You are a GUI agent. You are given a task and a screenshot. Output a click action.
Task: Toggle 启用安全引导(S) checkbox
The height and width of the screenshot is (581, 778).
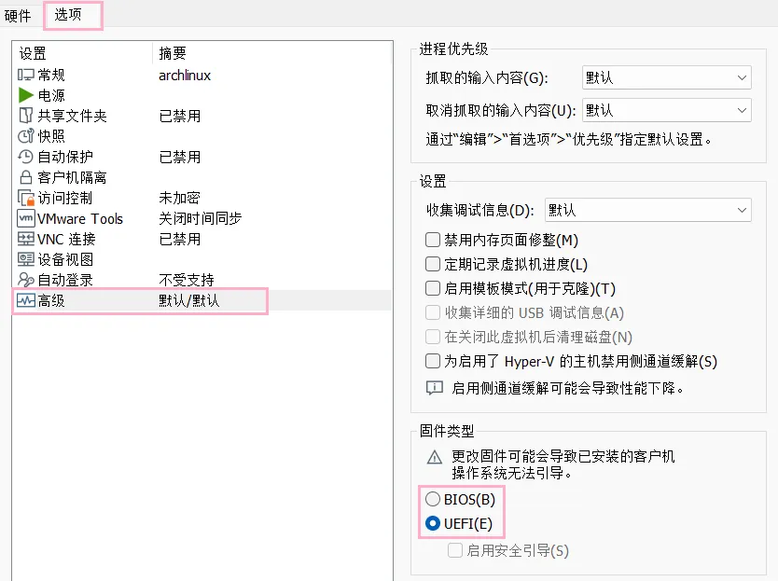click(x=455, y=550)
